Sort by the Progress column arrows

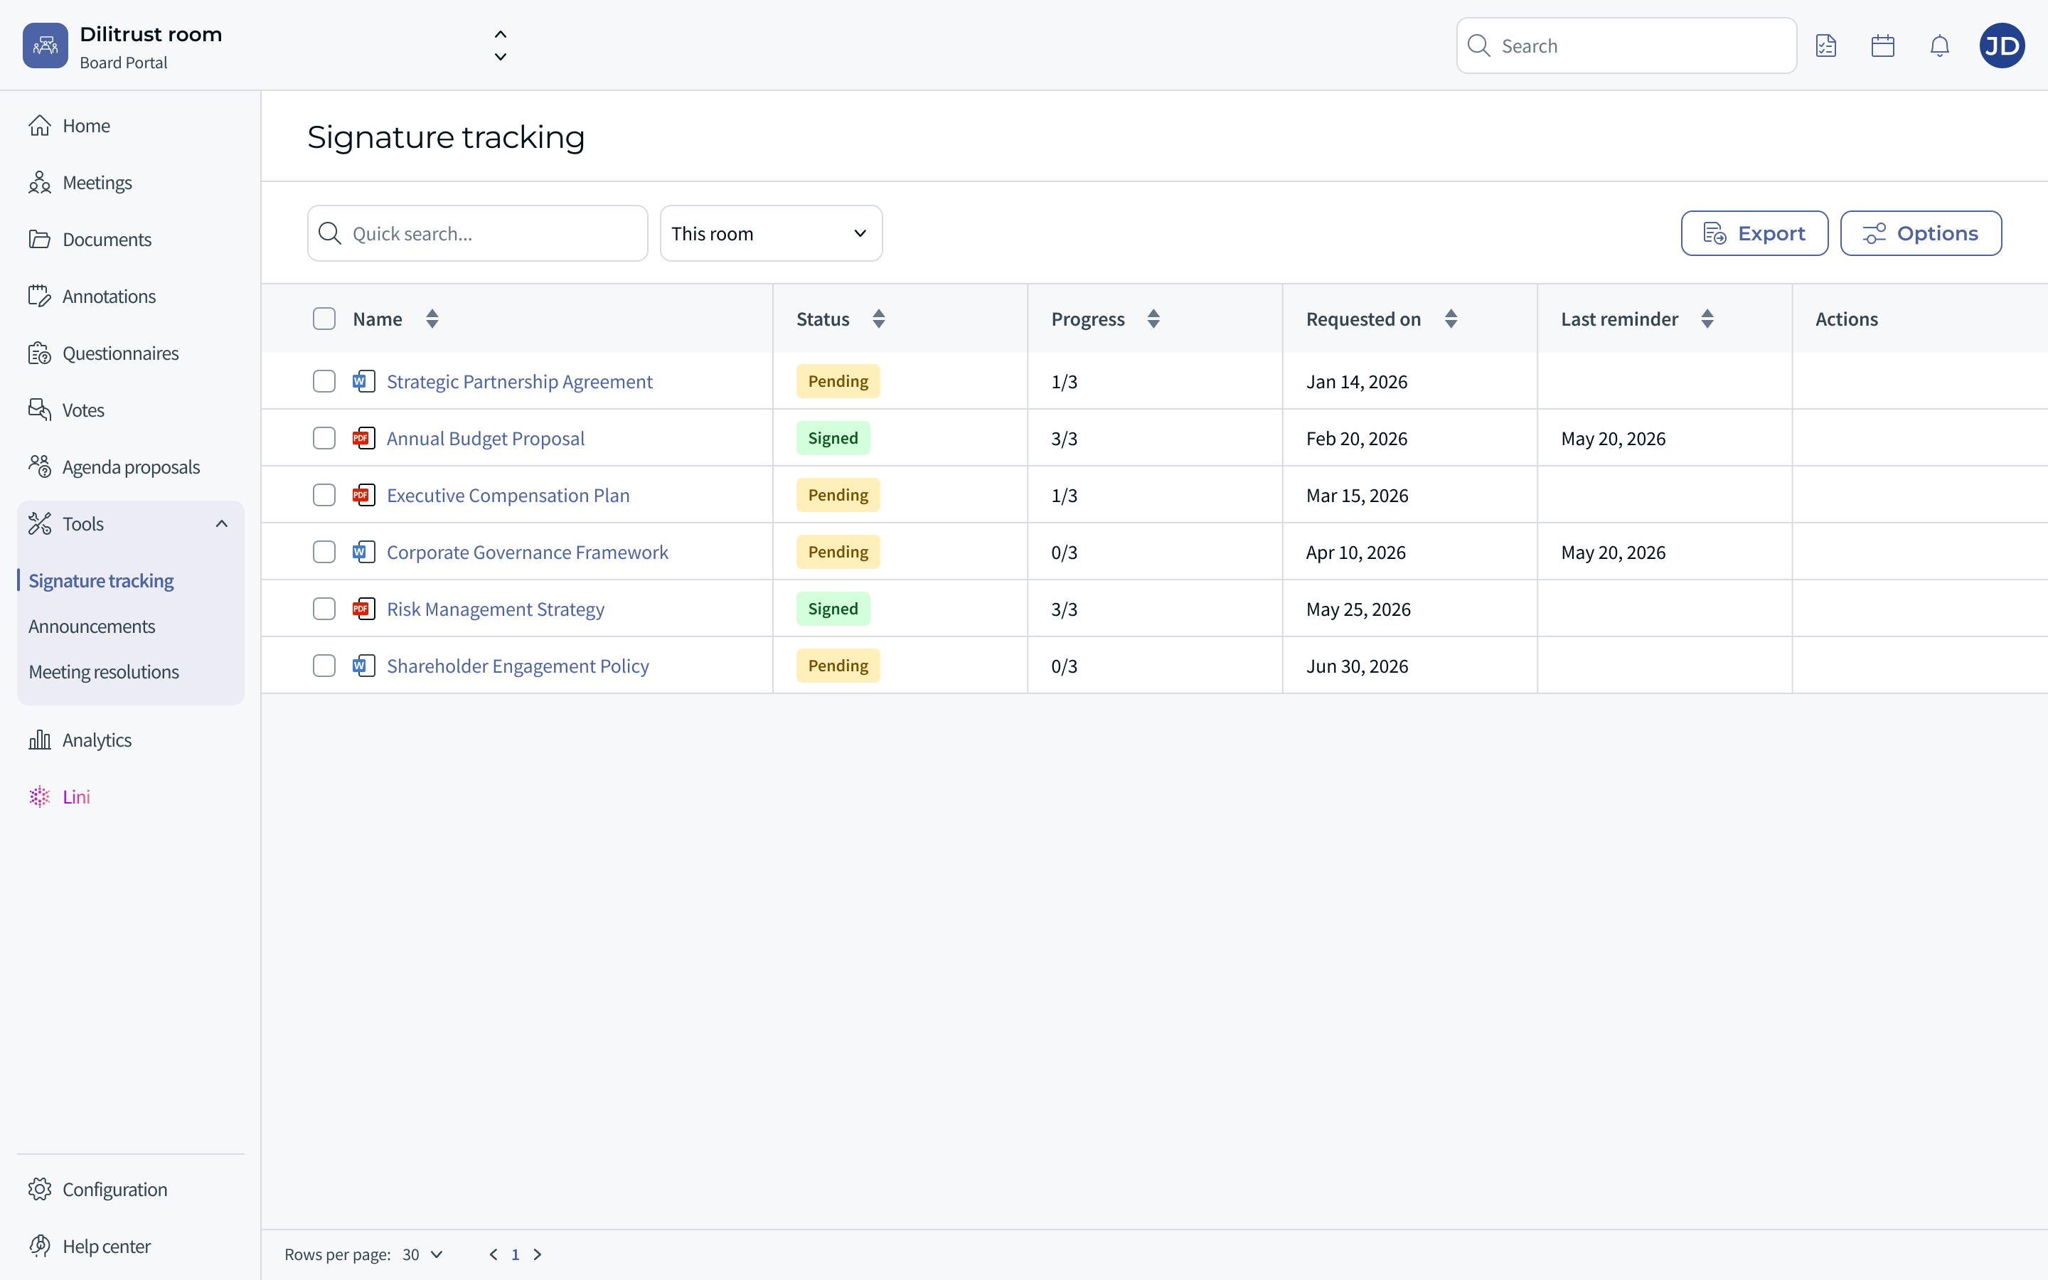click(x=1153, y=319)
